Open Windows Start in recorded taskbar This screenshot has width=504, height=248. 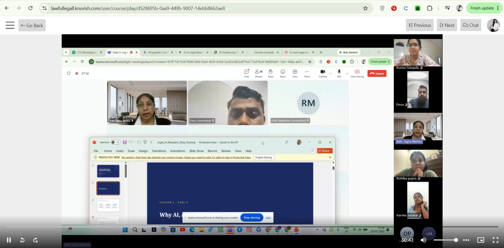tap(125, 230)
